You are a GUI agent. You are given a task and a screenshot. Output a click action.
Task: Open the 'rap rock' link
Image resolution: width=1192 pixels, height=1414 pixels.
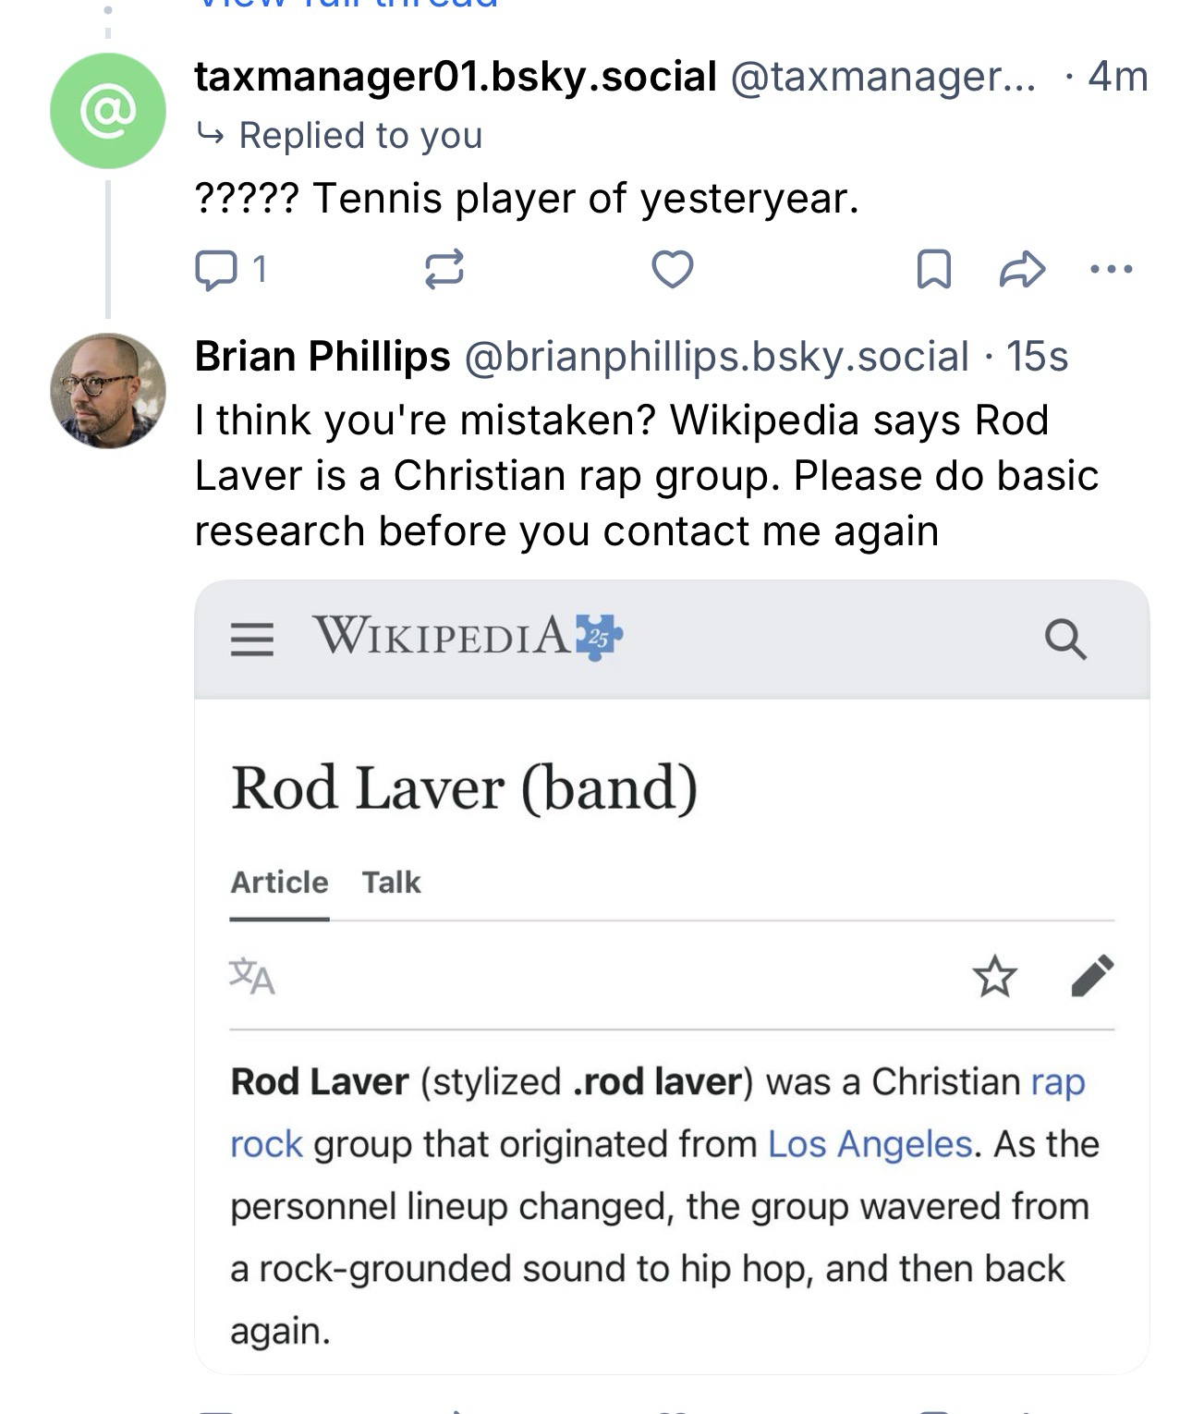click(1057, 1082)
